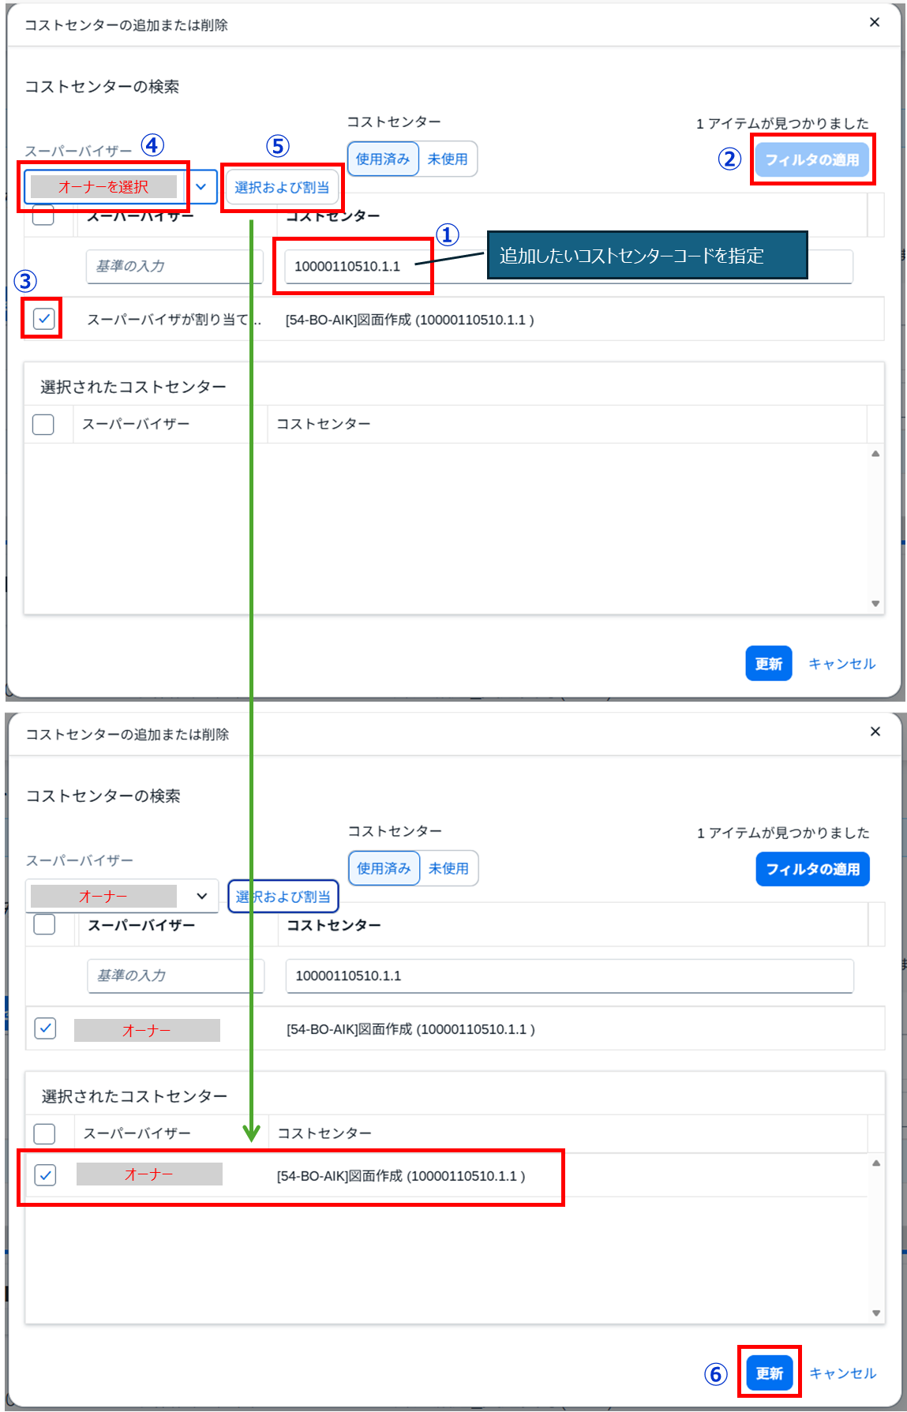Click キャンセル next to the ⑥ 更新 button
Viewport: 907px width, 1412px height.
coord(842,1373)
